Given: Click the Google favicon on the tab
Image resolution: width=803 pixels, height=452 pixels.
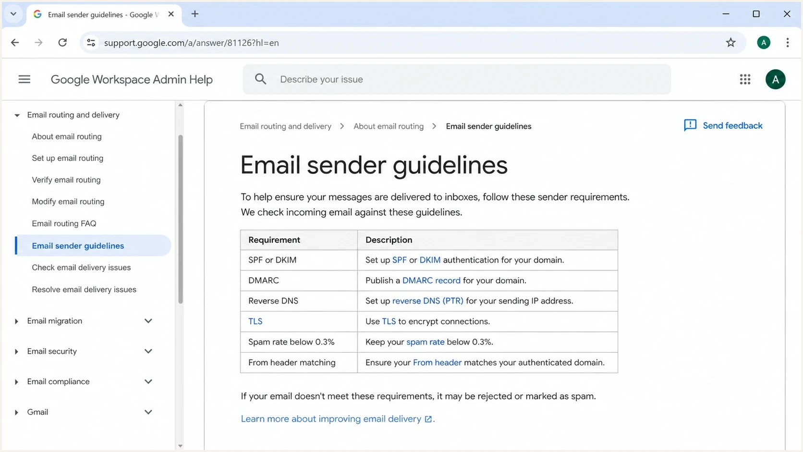Looking at the screenshot, I should (37, 14).
